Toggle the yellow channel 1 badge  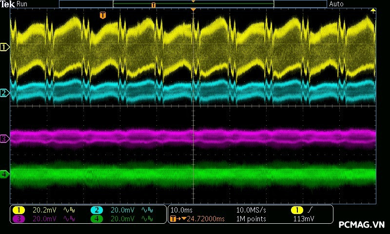point(19,210)
